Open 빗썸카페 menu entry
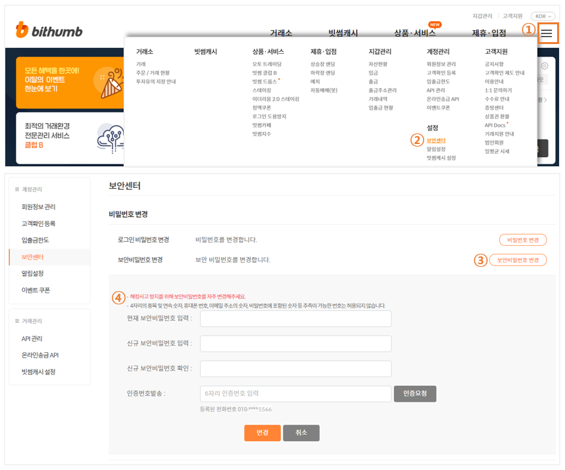The image size is (565, 470). point(262,125)
